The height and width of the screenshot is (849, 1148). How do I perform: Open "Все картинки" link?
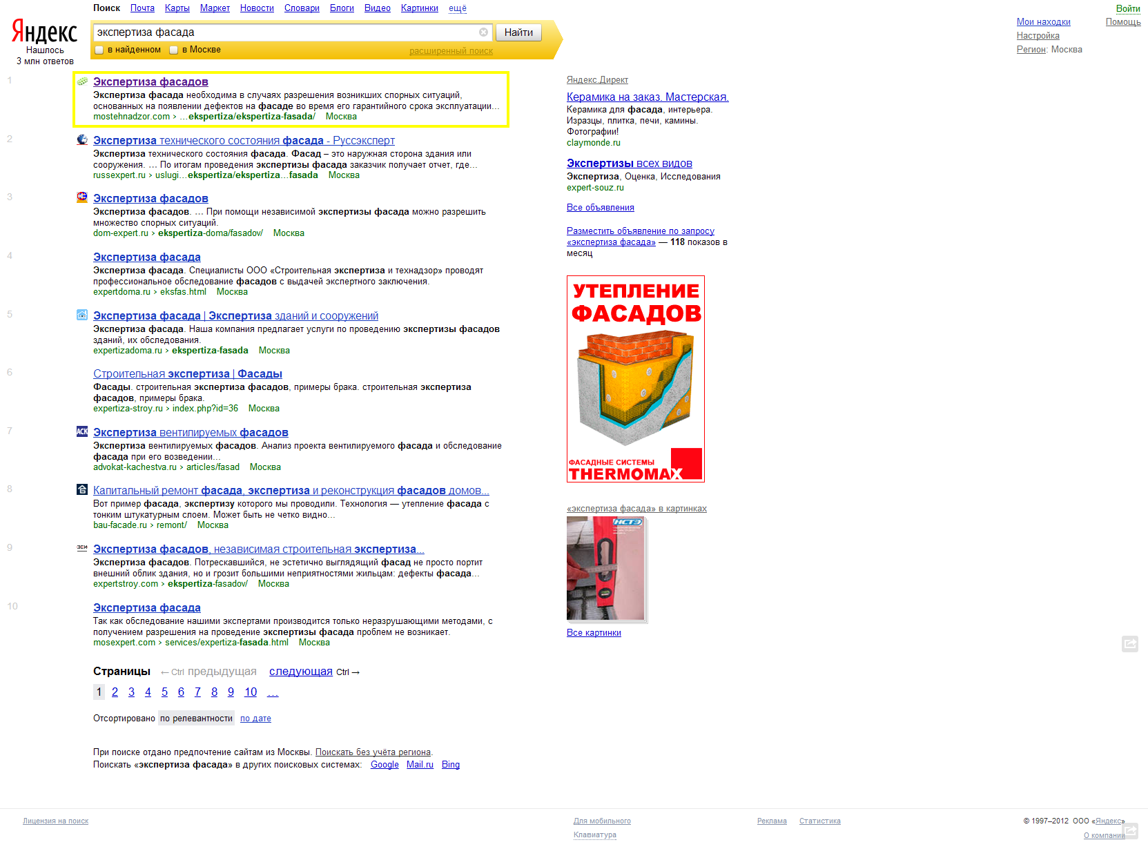point(594,633)
